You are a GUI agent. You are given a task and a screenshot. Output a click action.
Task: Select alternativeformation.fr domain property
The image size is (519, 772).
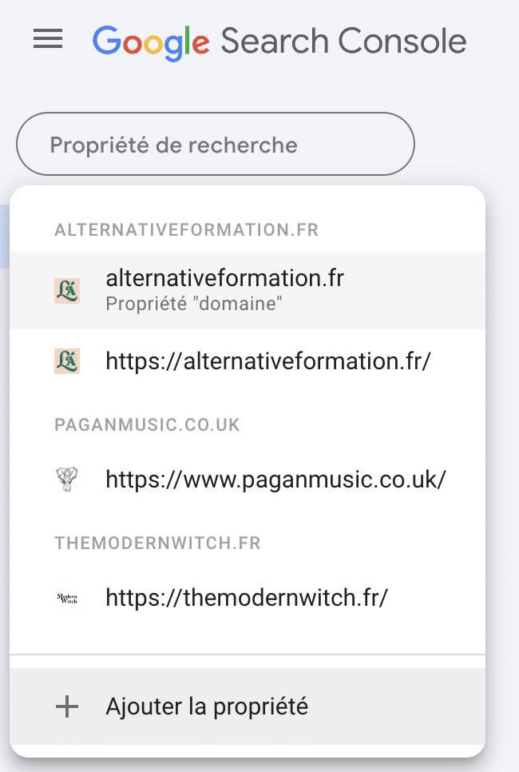(248, 290)
